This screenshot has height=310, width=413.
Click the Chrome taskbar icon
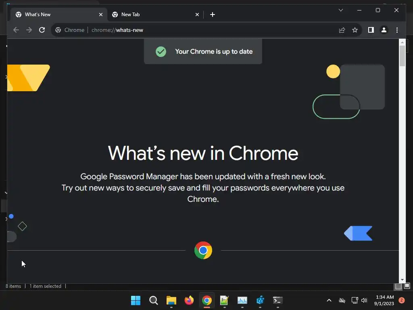pos(207,300)
